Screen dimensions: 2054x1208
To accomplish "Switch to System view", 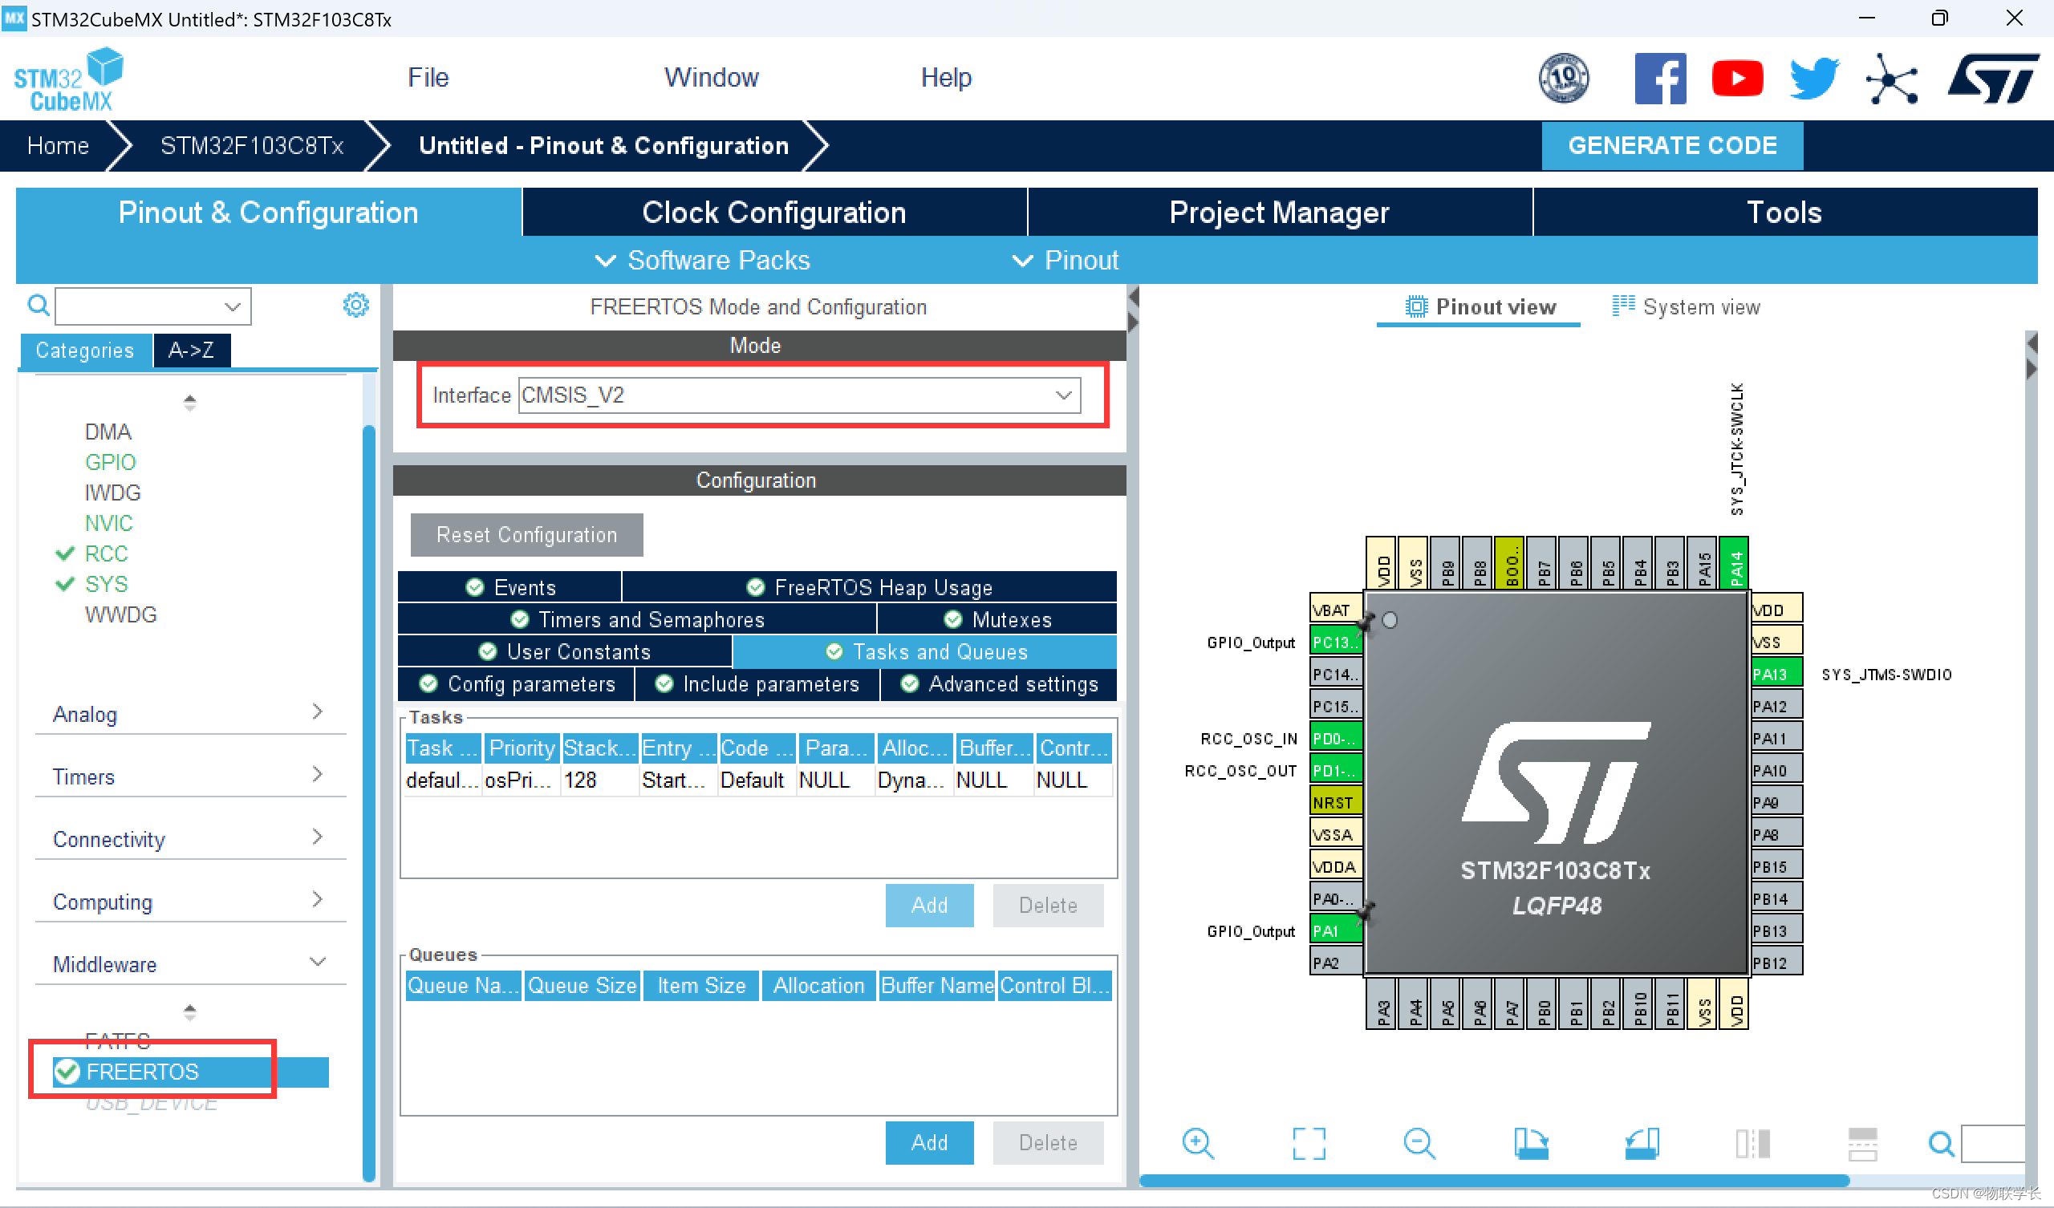I will [x=1686, y=306].
